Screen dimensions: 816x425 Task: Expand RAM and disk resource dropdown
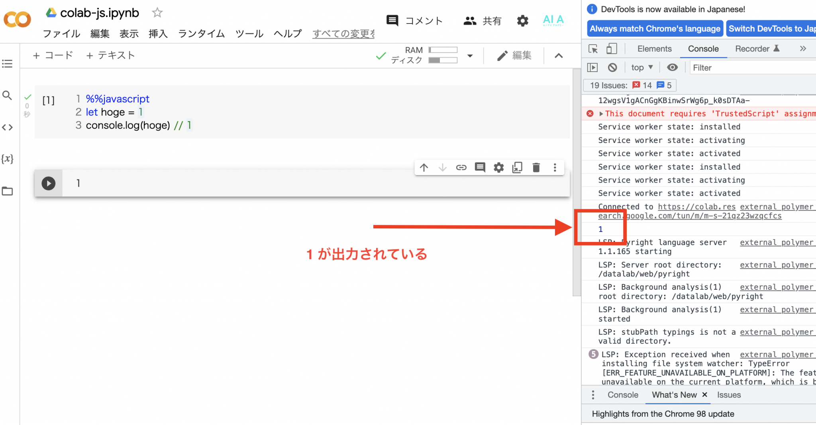470,56
